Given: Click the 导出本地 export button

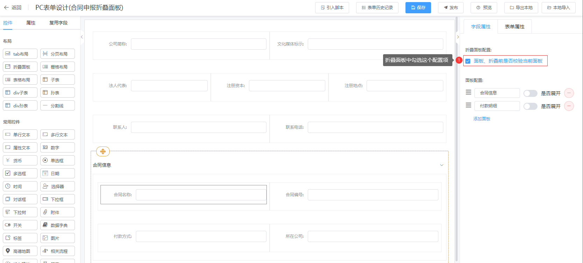Looking at the screenshot, I should pos(521,8).
